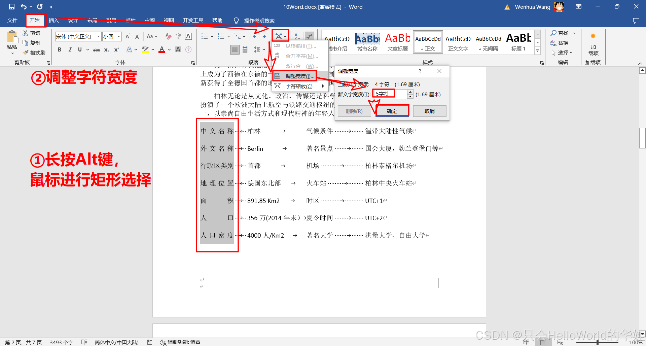Viewport: 646px width, 346px height.
Task: Expand the numbering list dropdown arrow
Action: (228, 36)
